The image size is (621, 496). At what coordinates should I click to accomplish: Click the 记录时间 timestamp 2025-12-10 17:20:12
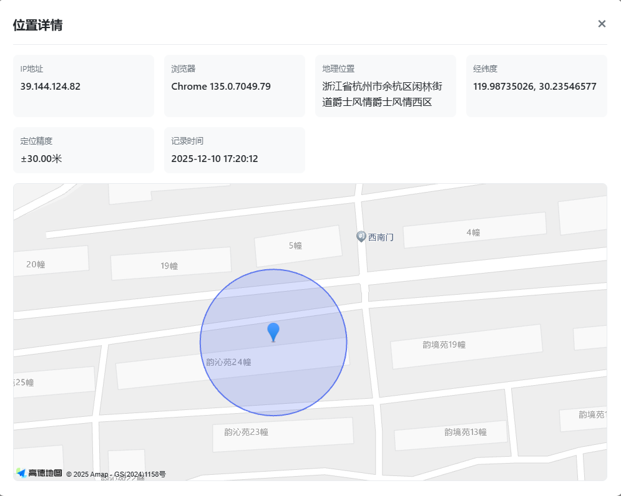click(x=215, y=159)
